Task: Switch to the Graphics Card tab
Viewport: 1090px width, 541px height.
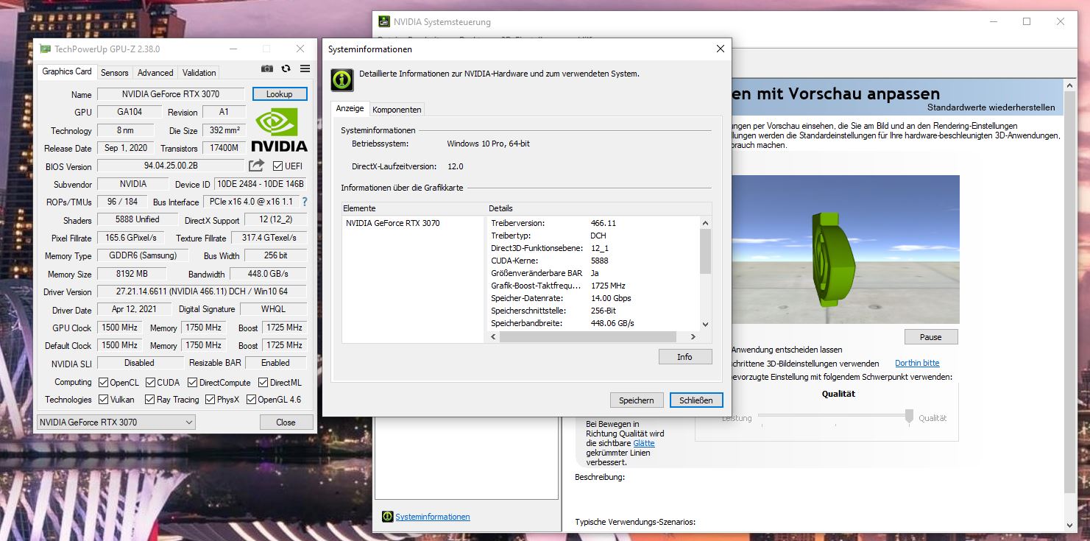Action: tap(67, 71)
